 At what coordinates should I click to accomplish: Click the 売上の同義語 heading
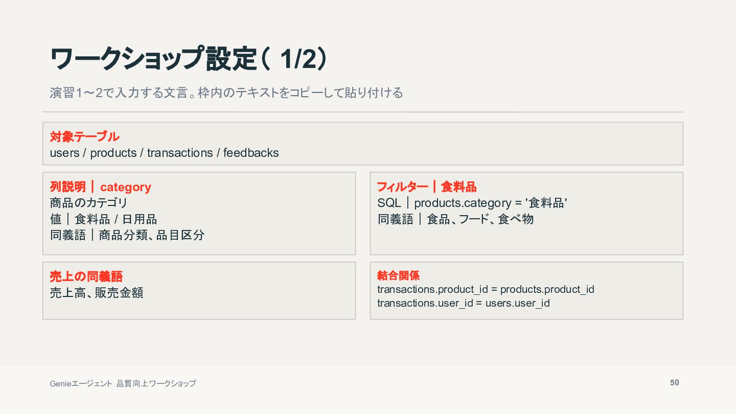86,277
